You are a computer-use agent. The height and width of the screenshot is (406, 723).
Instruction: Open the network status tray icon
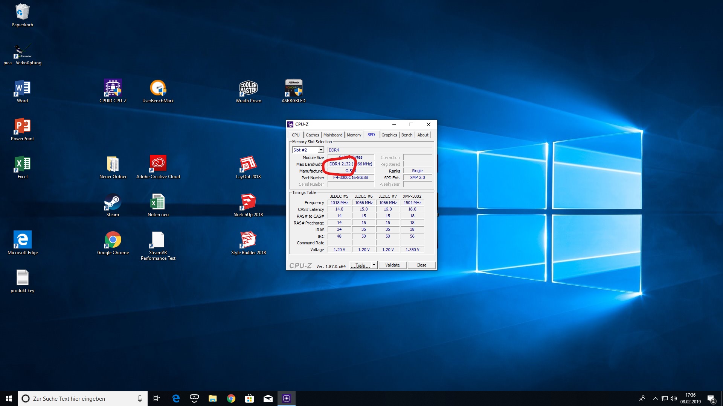coord(665,398)
